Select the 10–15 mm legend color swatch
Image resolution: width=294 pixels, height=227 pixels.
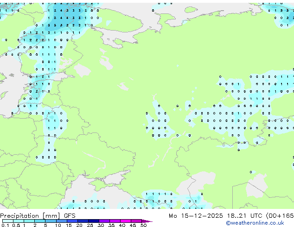[61, 221]
